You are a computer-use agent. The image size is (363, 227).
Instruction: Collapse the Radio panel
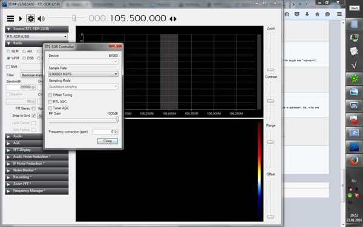coord(24,44)
